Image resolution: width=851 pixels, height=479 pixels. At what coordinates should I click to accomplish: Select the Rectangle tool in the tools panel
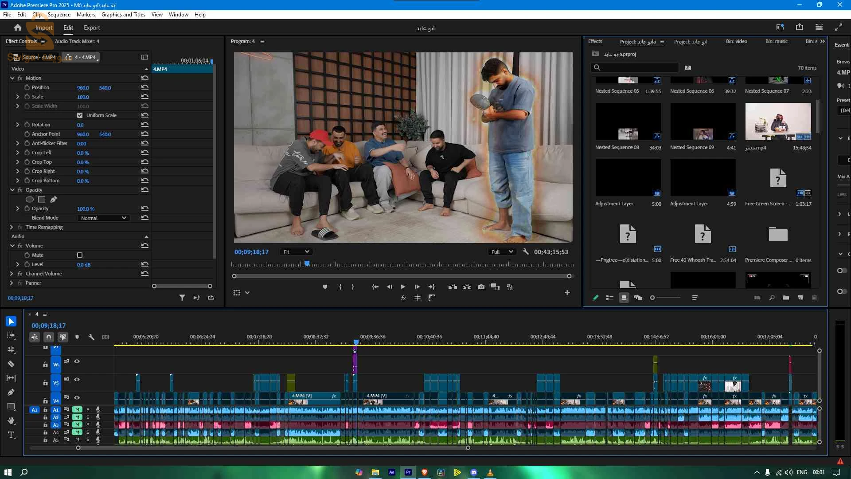point(11,406)
